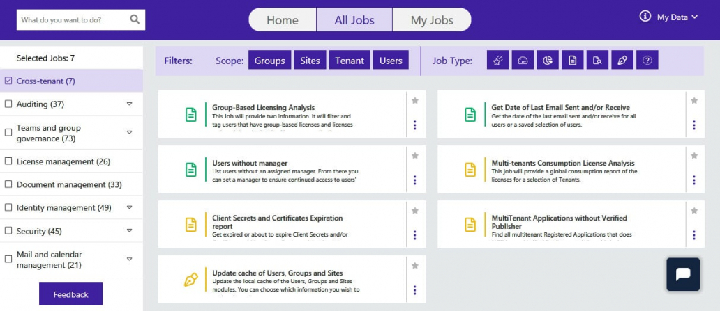Expand Teams and group governance arrow

130,132
